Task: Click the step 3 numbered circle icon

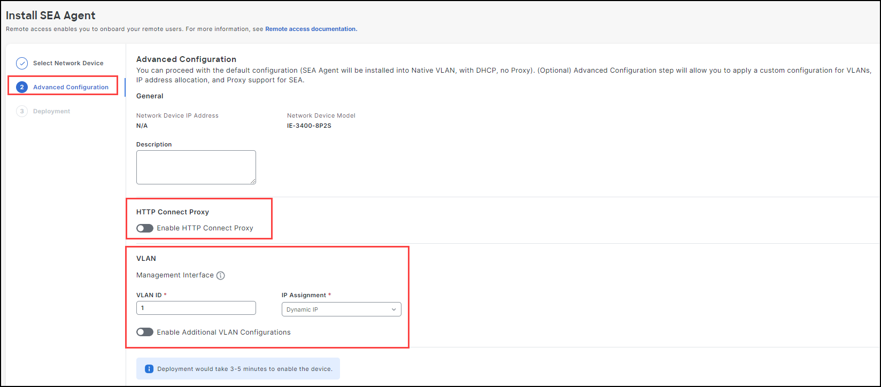Action: pos(22,111)
